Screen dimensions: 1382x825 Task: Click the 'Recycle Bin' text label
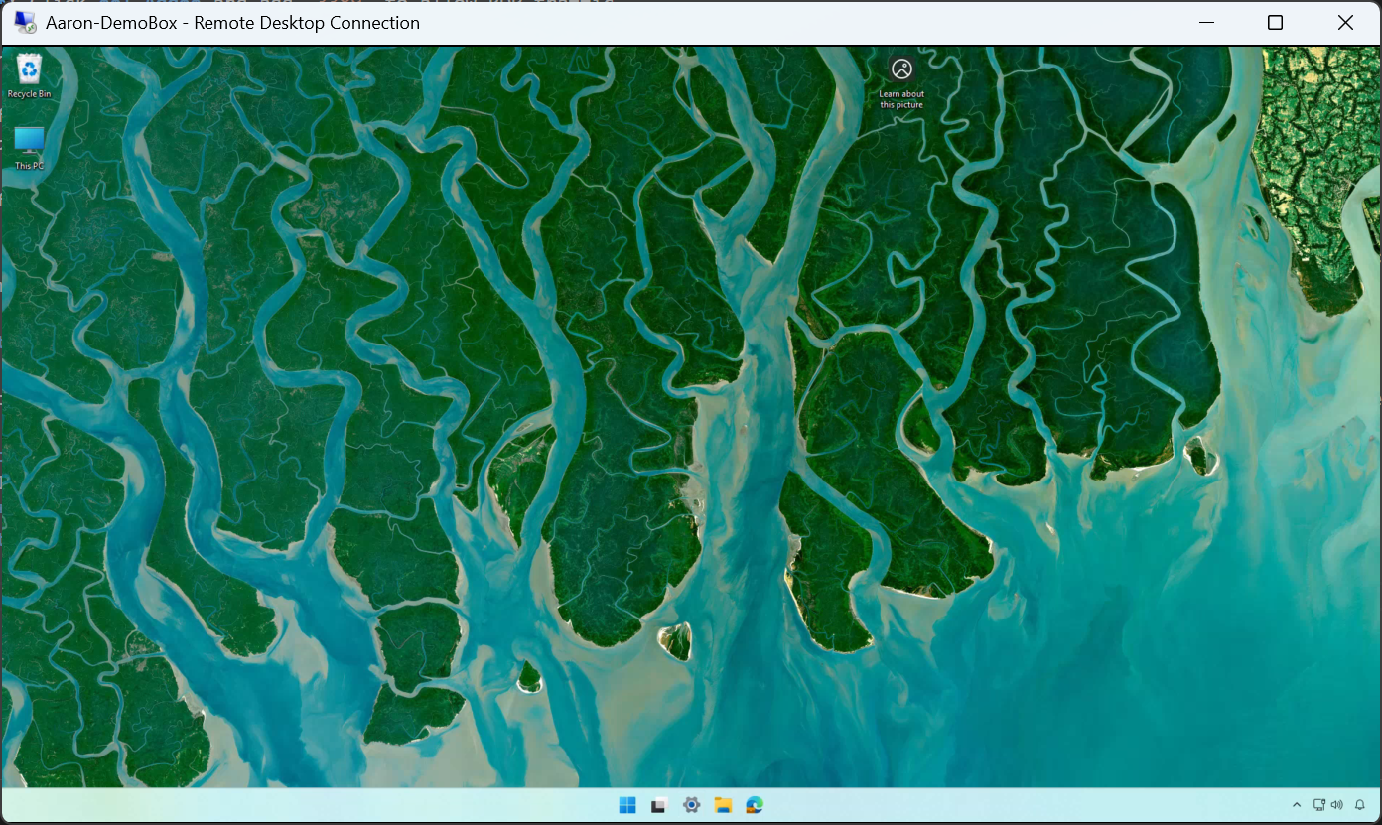29,94
